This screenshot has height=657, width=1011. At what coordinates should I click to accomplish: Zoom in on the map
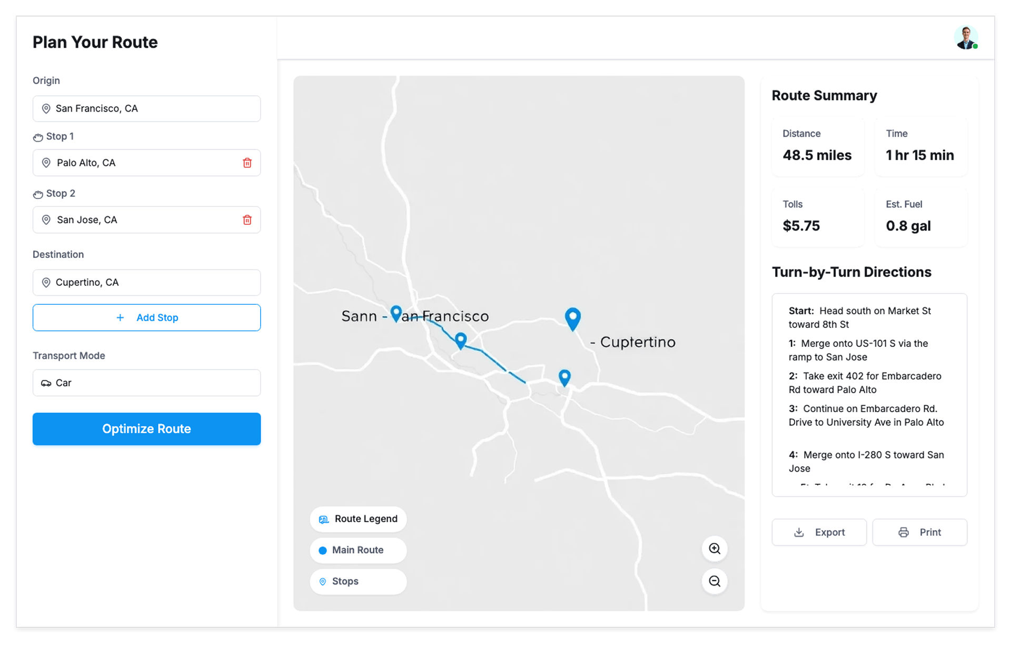click(715, 549)
